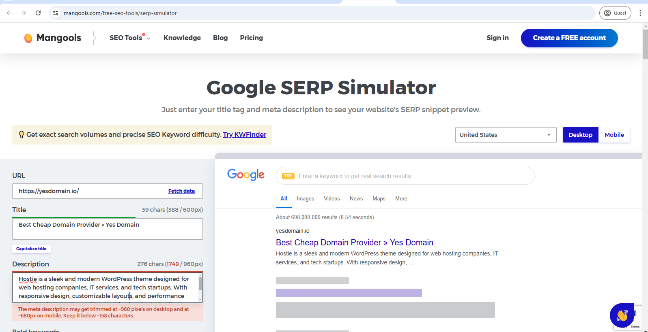
Task: Click the browser address bar URL
Action: 120,13
